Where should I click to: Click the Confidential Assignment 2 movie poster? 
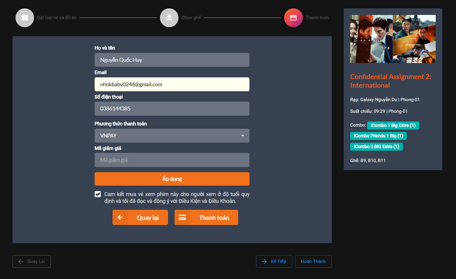[x=393, y=39]
